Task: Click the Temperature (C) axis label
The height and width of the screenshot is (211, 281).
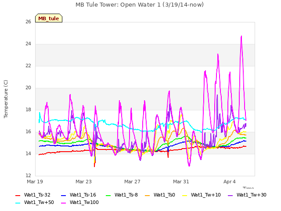Action: click(6, 99)
